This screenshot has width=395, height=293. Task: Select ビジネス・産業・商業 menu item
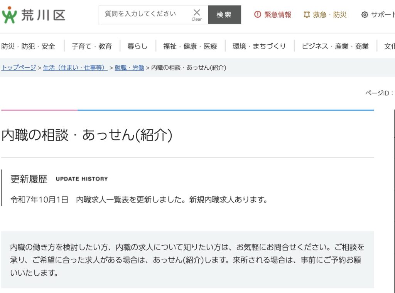335,46
